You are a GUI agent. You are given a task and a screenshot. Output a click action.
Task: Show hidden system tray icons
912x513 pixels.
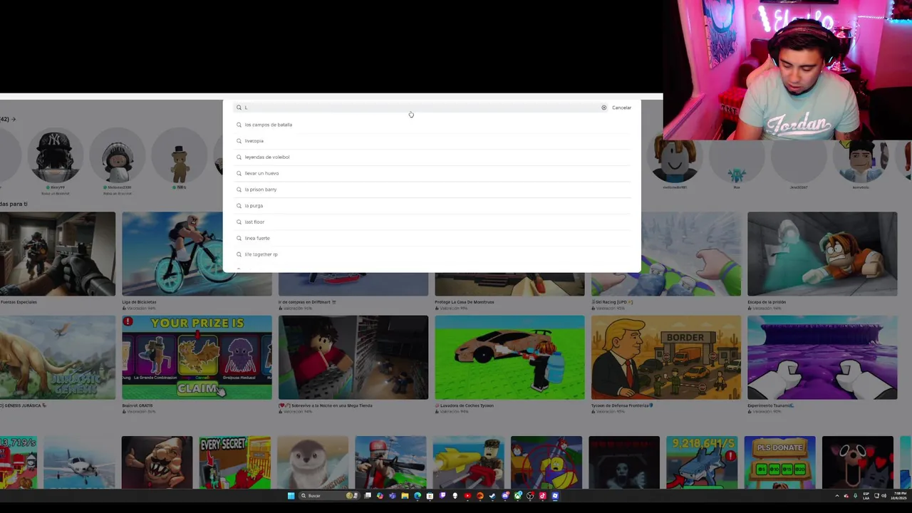(x=837, y=496)
